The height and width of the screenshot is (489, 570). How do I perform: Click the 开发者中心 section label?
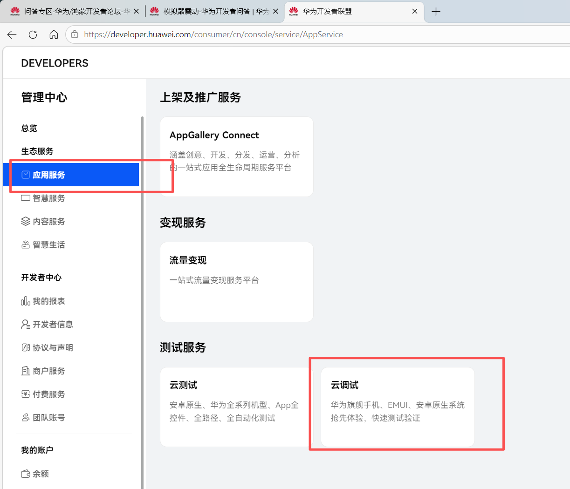point(41,278)
